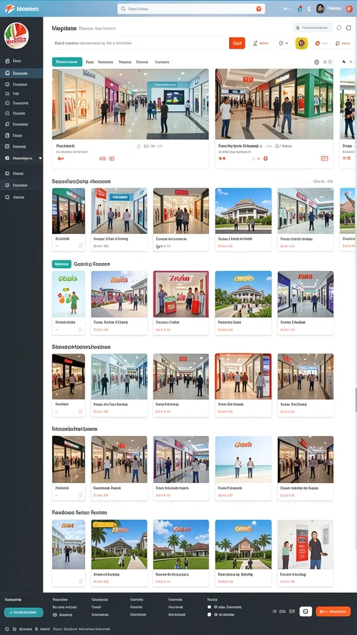The width and height of the screenshot is (357, 635).
Task: Click the orange button beside the filter field
Action: [x=237, y=43]
